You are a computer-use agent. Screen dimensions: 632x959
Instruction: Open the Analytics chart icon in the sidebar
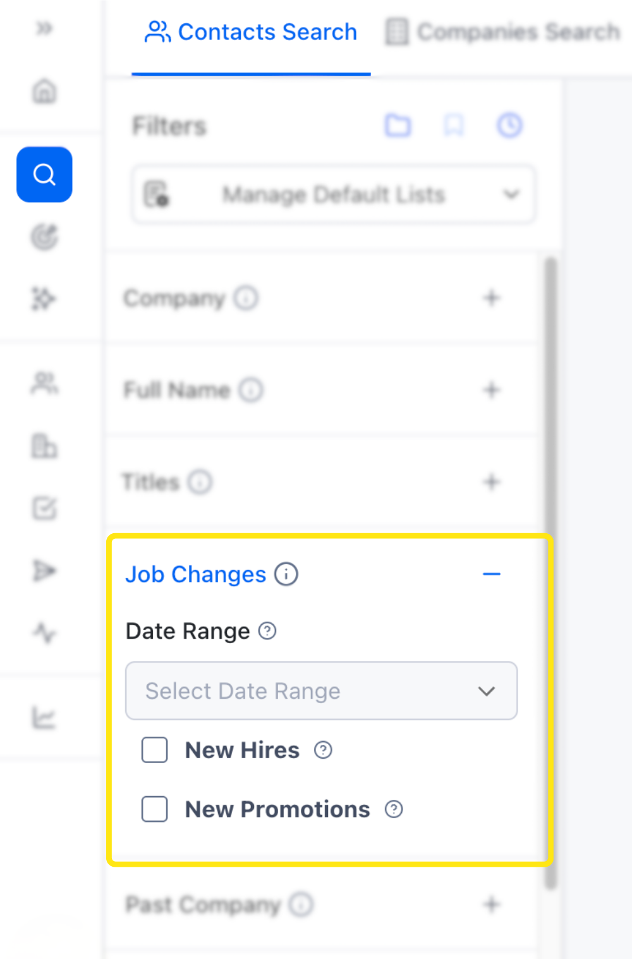[44, 718]
